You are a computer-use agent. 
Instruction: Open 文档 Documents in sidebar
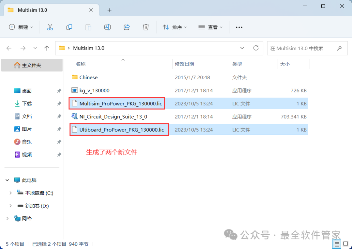tap(27, 116)
